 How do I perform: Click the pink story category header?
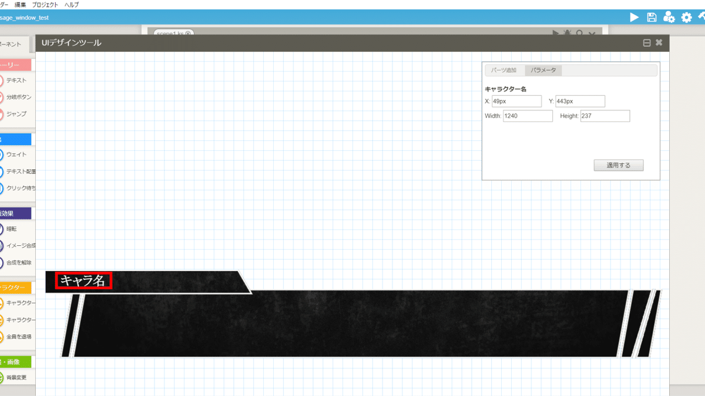coord(15,65)
